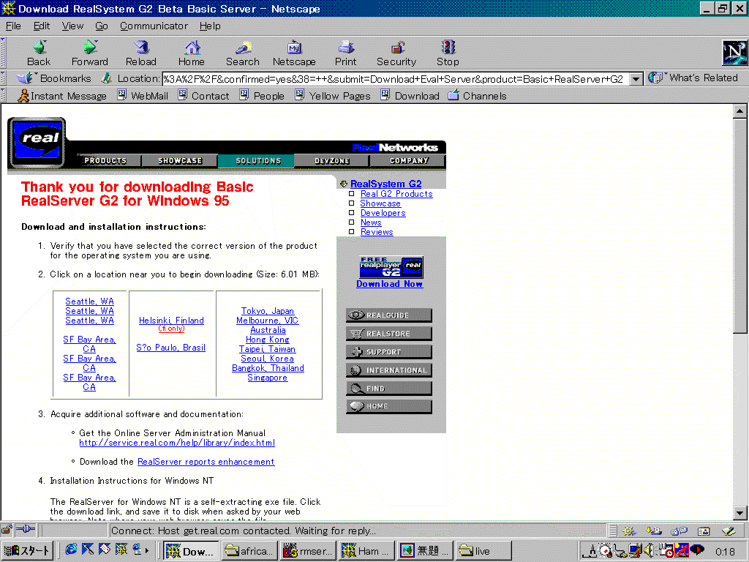
Task: Launch Internet Explorer from quick launch
Action: 71,550
